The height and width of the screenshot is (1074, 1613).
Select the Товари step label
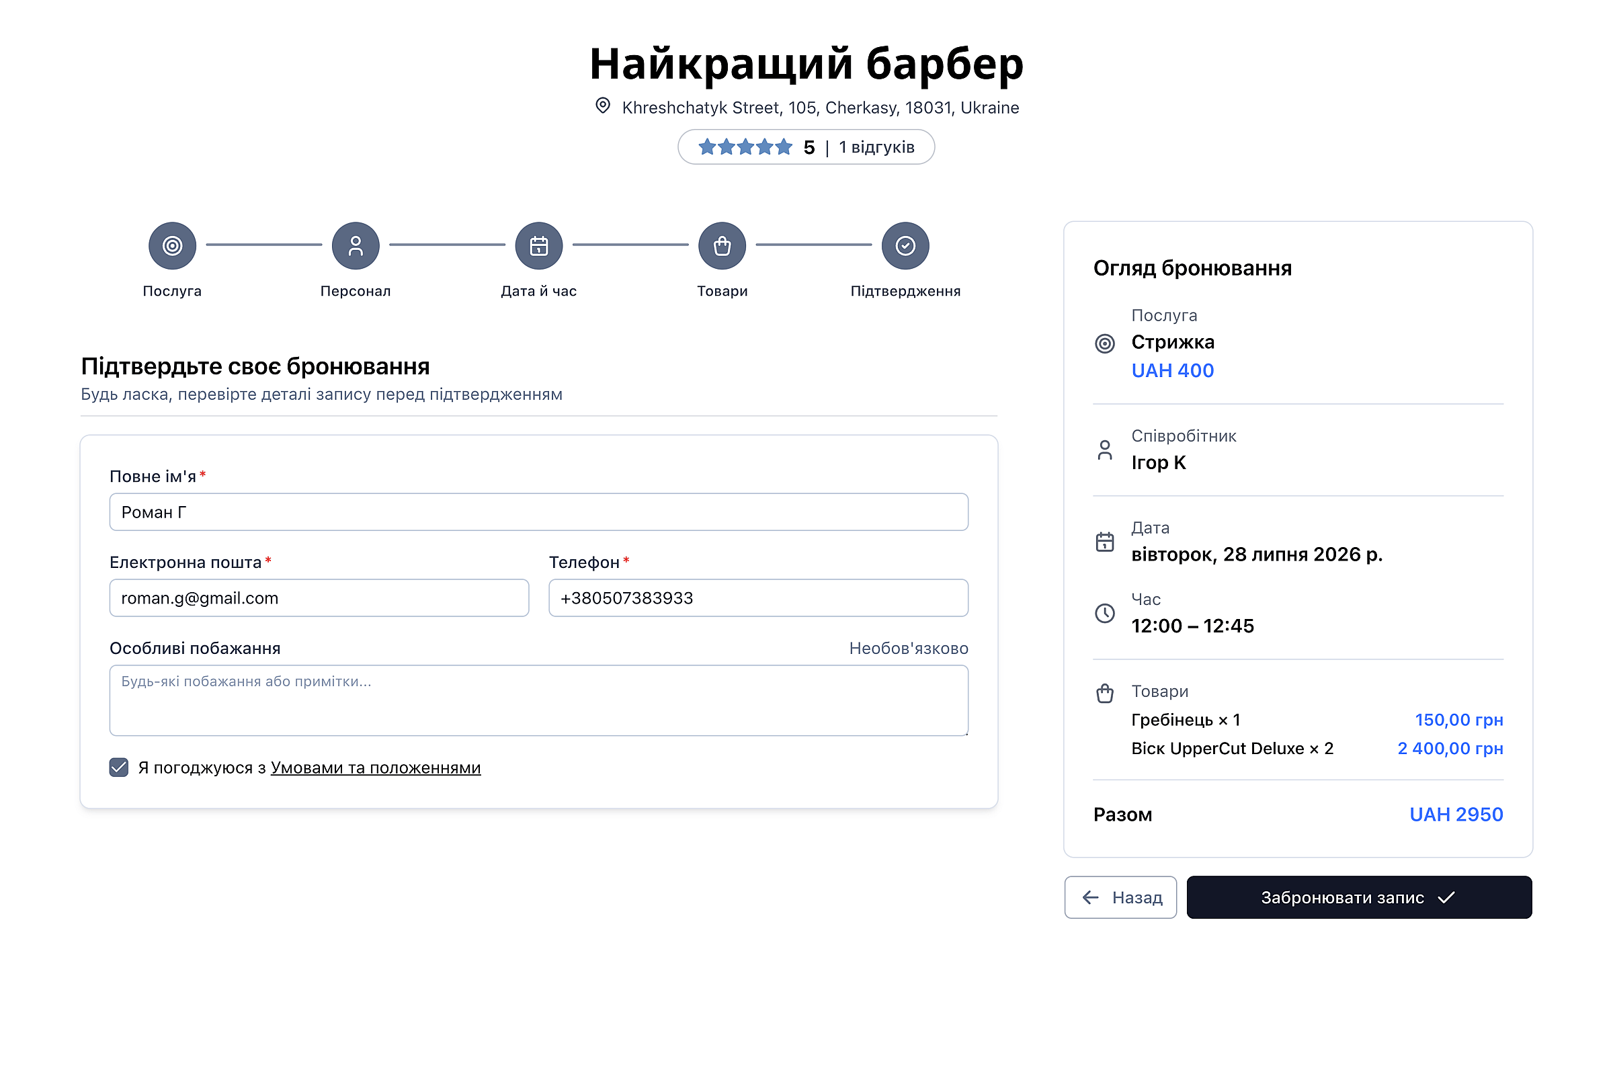pyautogui.click(x=722, y=291)
